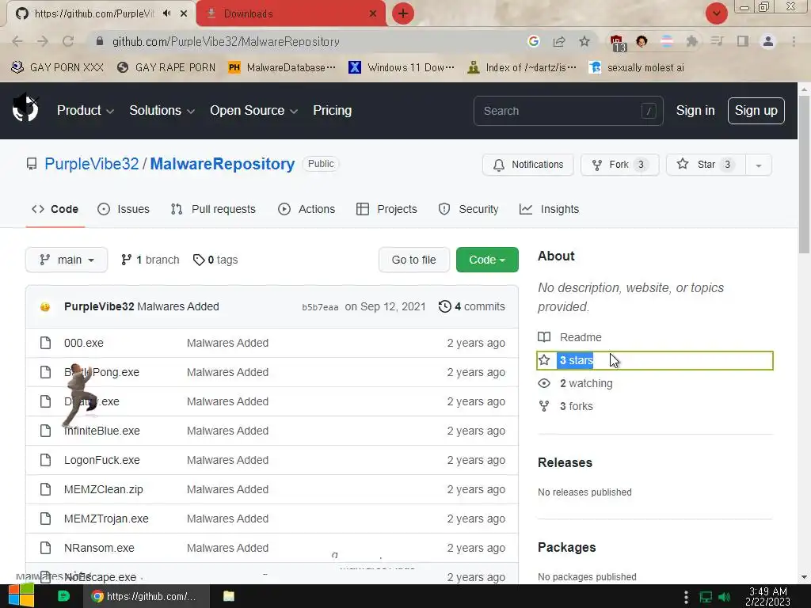Switch to the Issues tab

coord(124,209)
